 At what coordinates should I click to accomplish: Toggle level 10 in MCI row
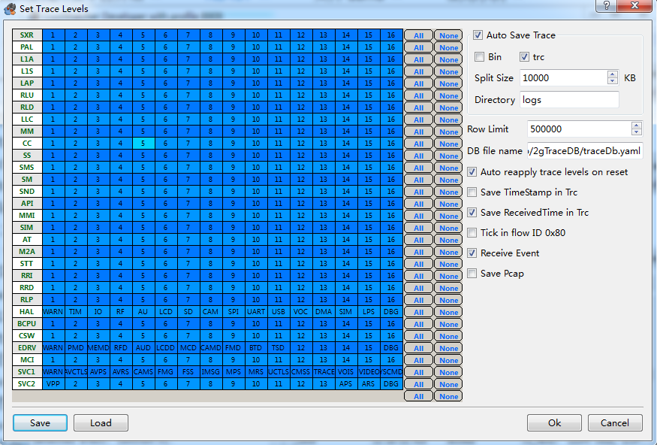(256, 360)
